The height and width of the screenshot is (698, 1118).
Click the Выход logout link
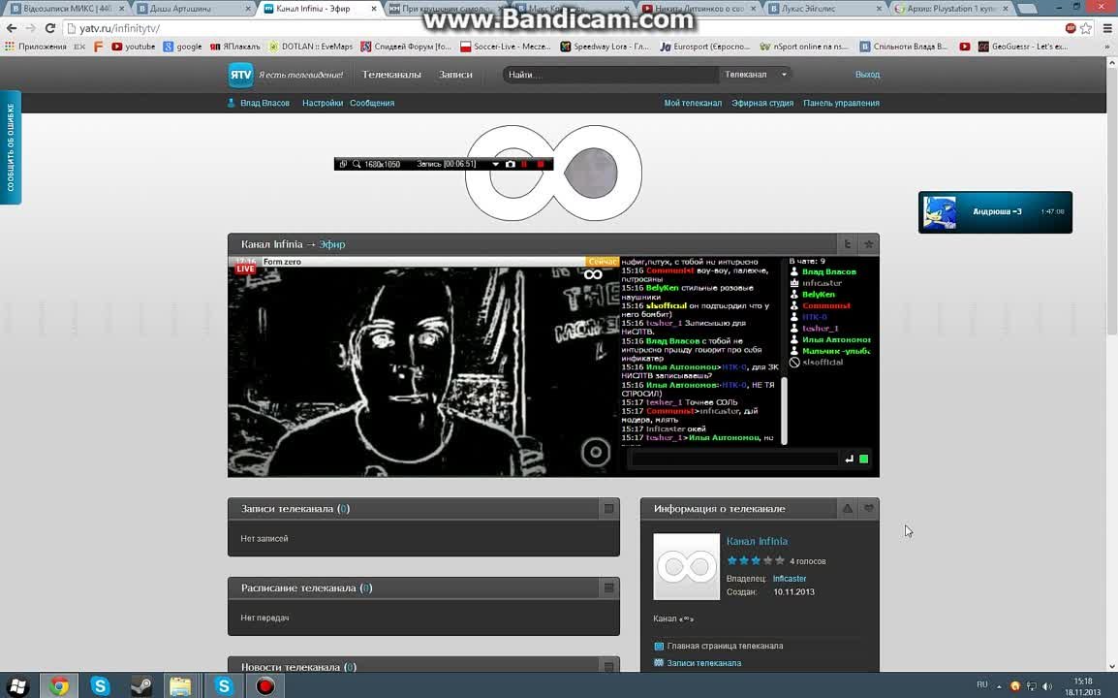[867, 75]
